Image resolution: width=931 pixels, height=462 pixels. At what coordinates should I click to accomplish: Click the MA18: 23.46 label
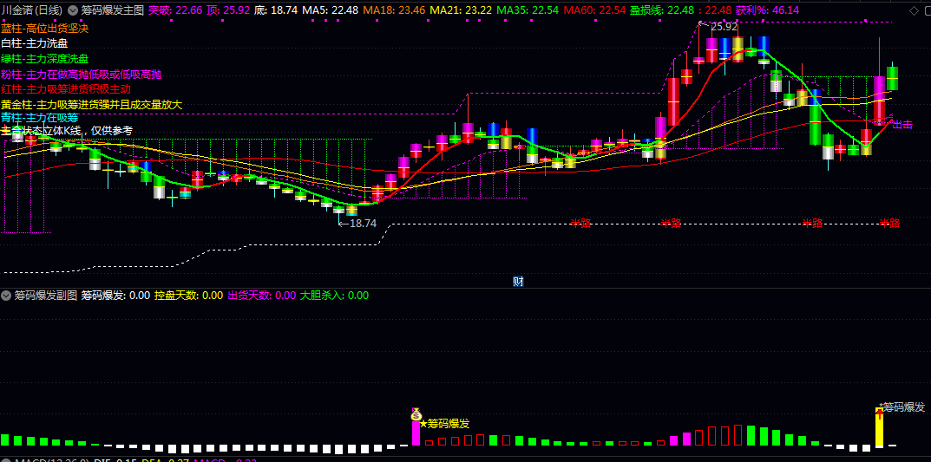pos(394,10)
